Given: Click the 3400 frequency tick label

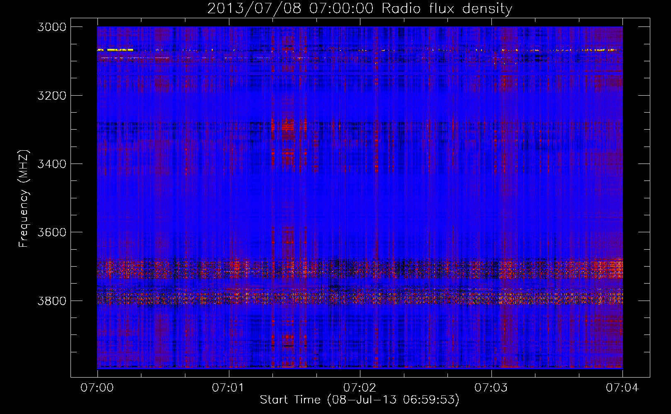Looking at the screenshot, I should [52, 164].
